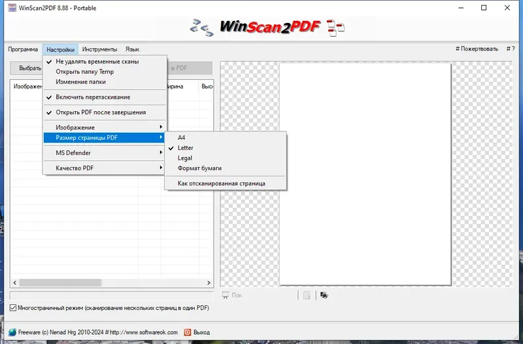
Task: Click the globe icon in status bar
Action: point(12,332)
